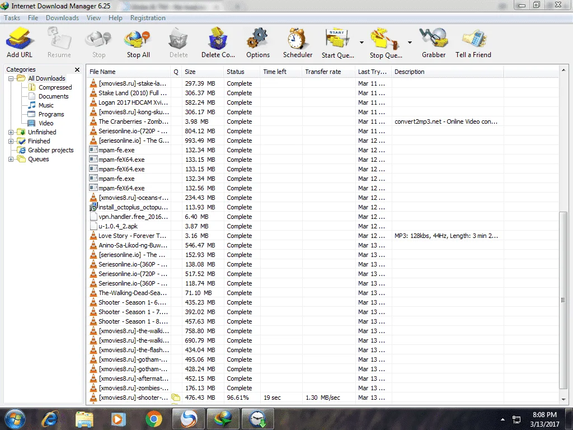Viewport: 573px width, 430px height.
Task: Open Stop Queue dropdown arrow
Action: [410, 43]
